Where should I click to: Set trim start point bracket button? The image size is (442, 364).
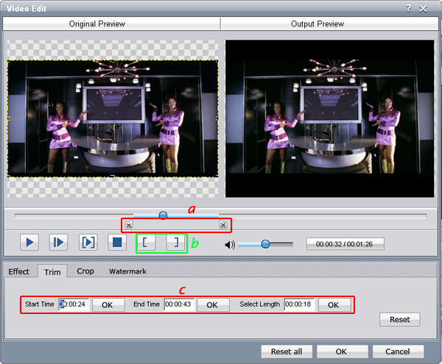147,243
